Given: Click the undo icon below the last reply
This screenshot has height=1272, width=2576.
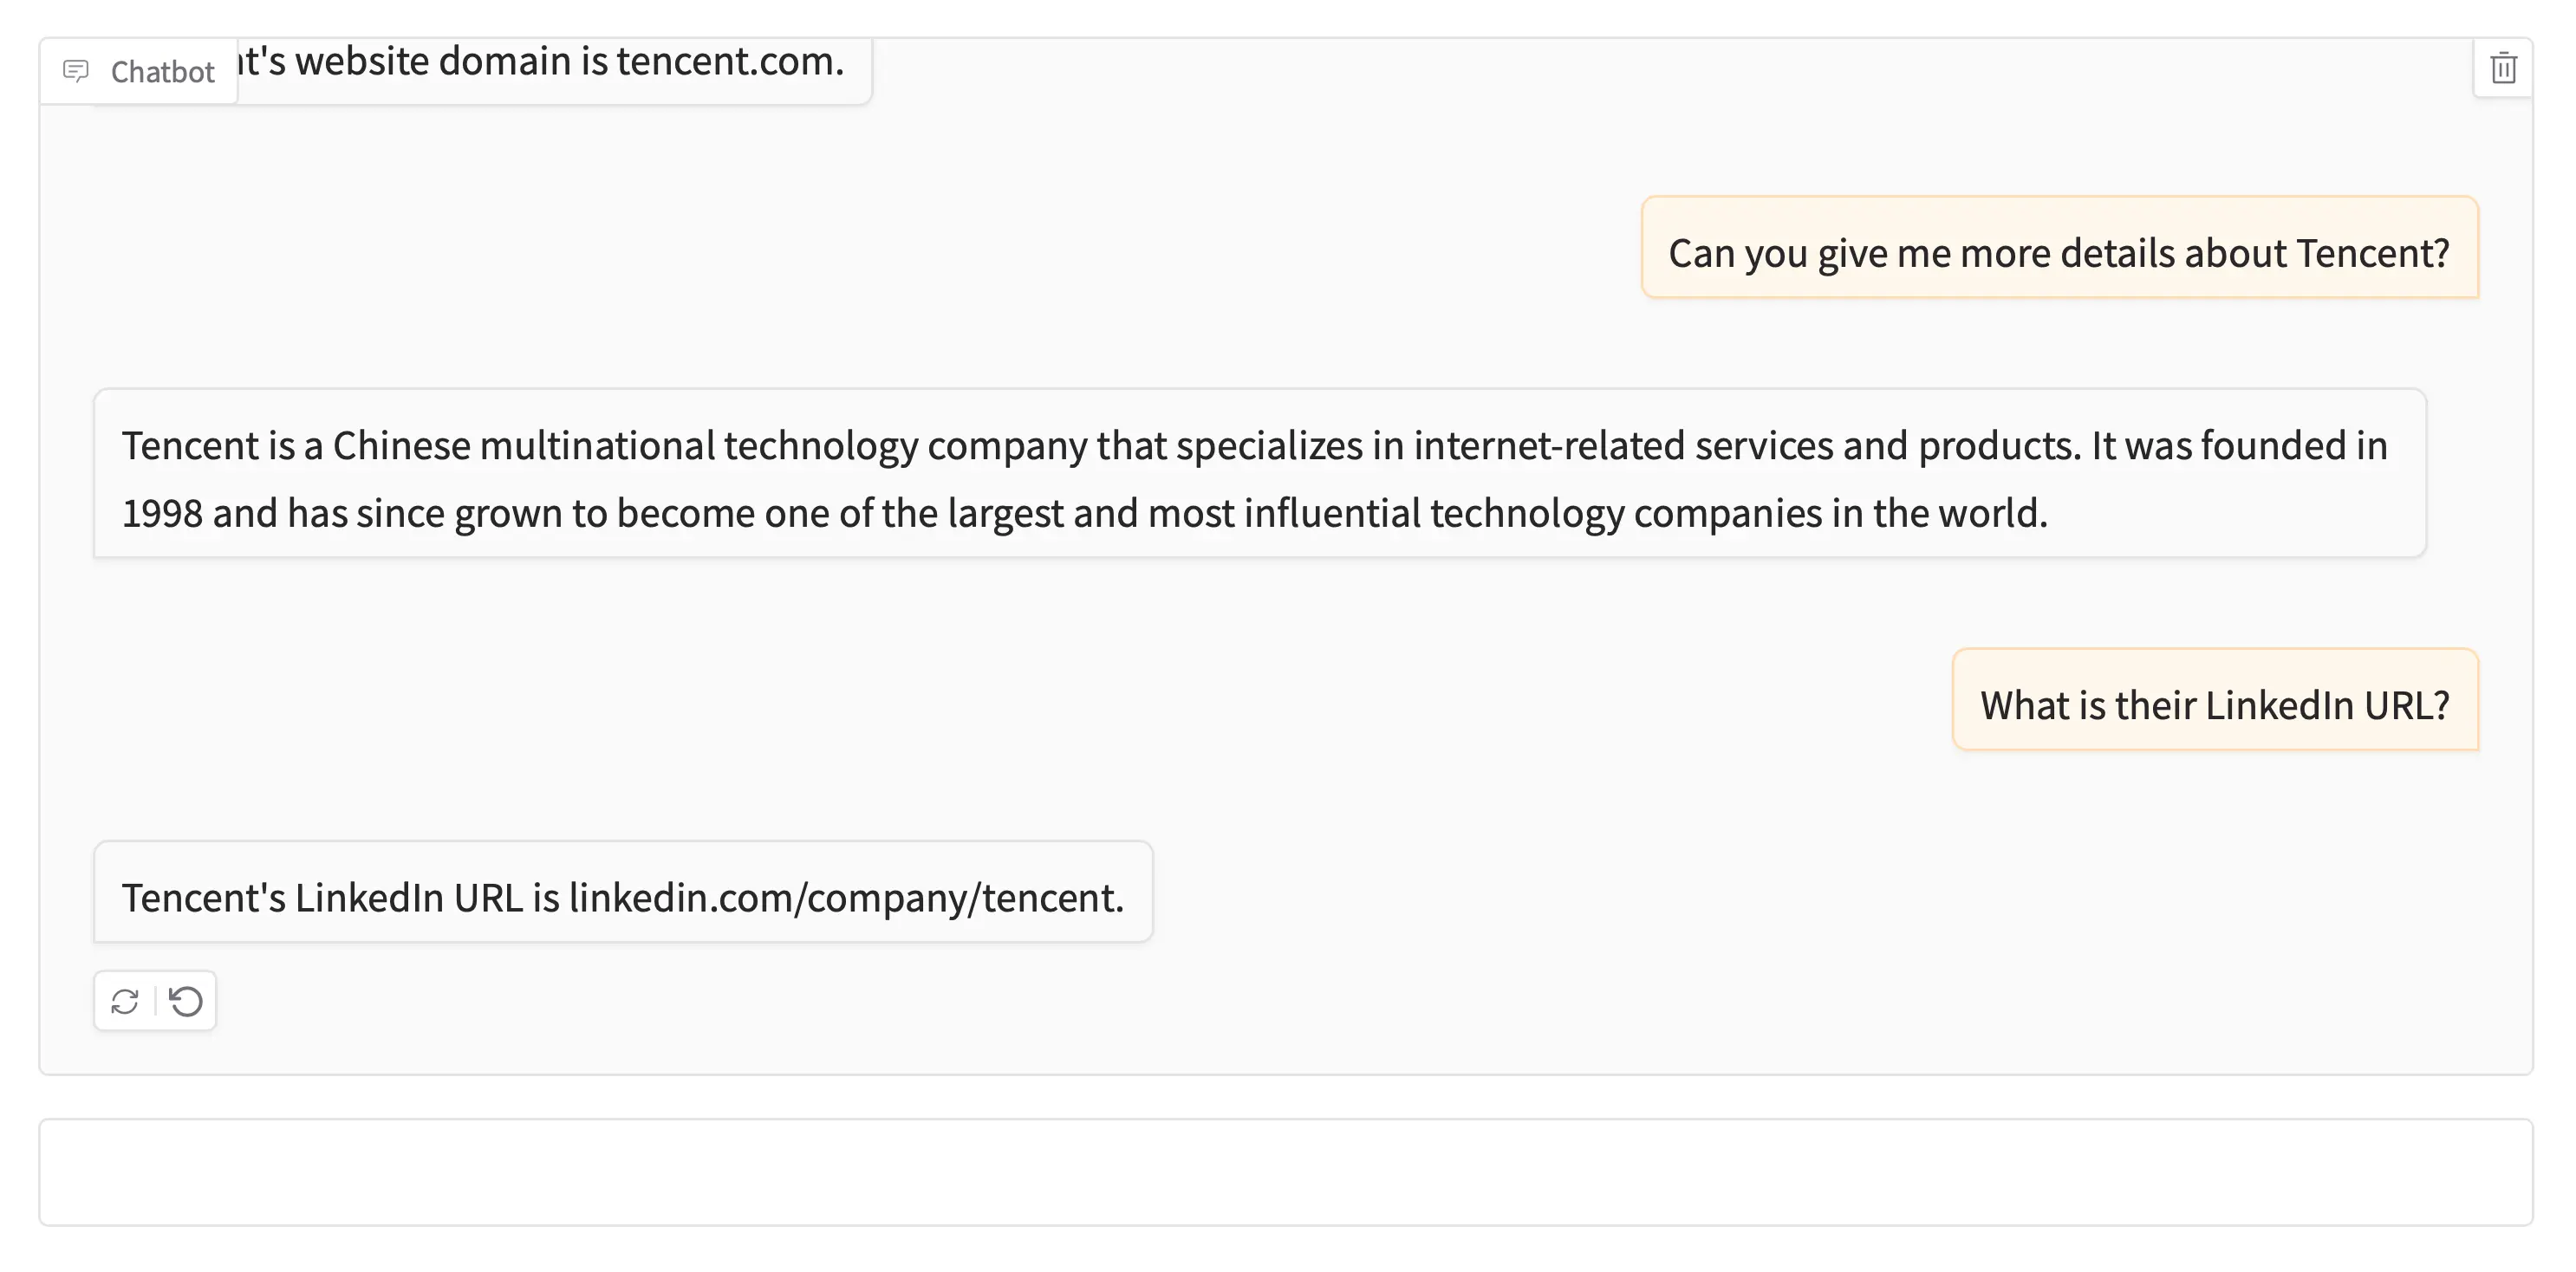Looking at the screenshot, I should point(186,1001).
